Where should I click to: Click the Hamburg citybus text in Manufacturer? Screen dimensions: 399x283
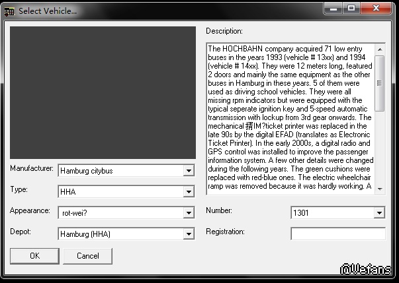(86, 171)
